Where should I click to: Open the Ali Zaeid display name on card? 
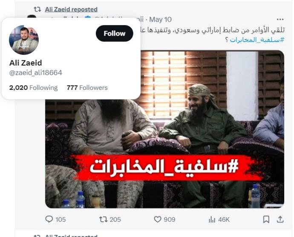coord(26,63)
